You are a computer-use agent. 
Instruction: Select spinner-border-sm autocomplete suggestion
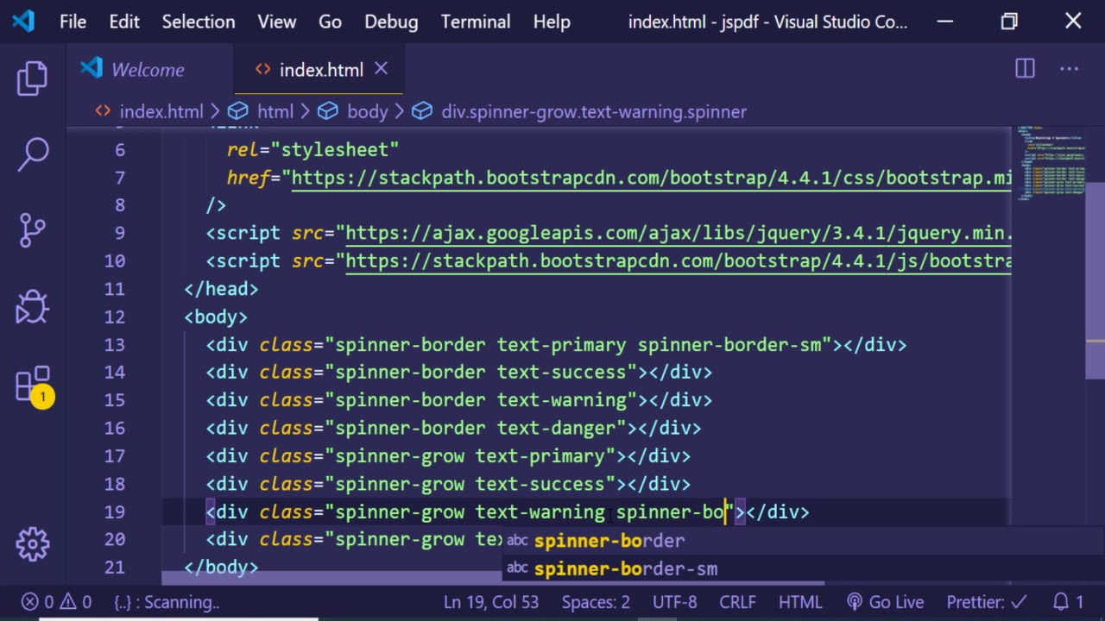(625, 568)
